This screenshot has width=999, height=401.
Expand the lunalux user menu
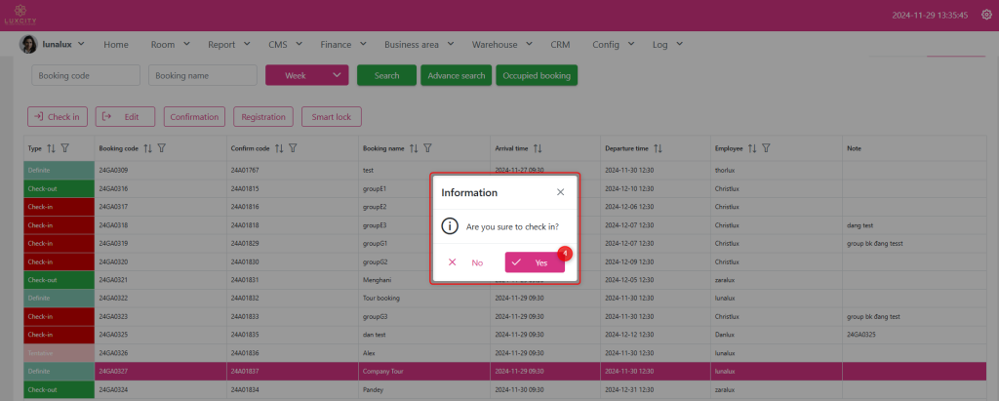[x=53, y=44]
